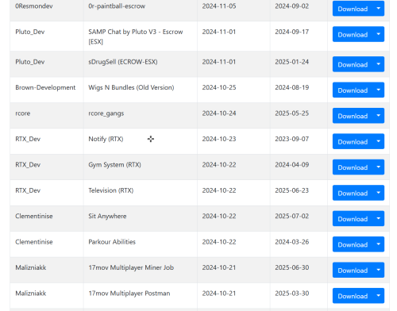Screen dimensions: 397x311
Task: Open dropdown arrow beside 0r-paintball-escrow Download
Action: pos(379,9)
